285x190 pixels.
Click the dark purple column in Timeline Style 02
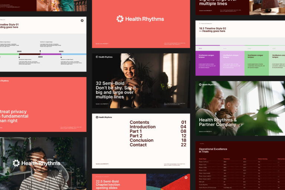tap(207, 63)
